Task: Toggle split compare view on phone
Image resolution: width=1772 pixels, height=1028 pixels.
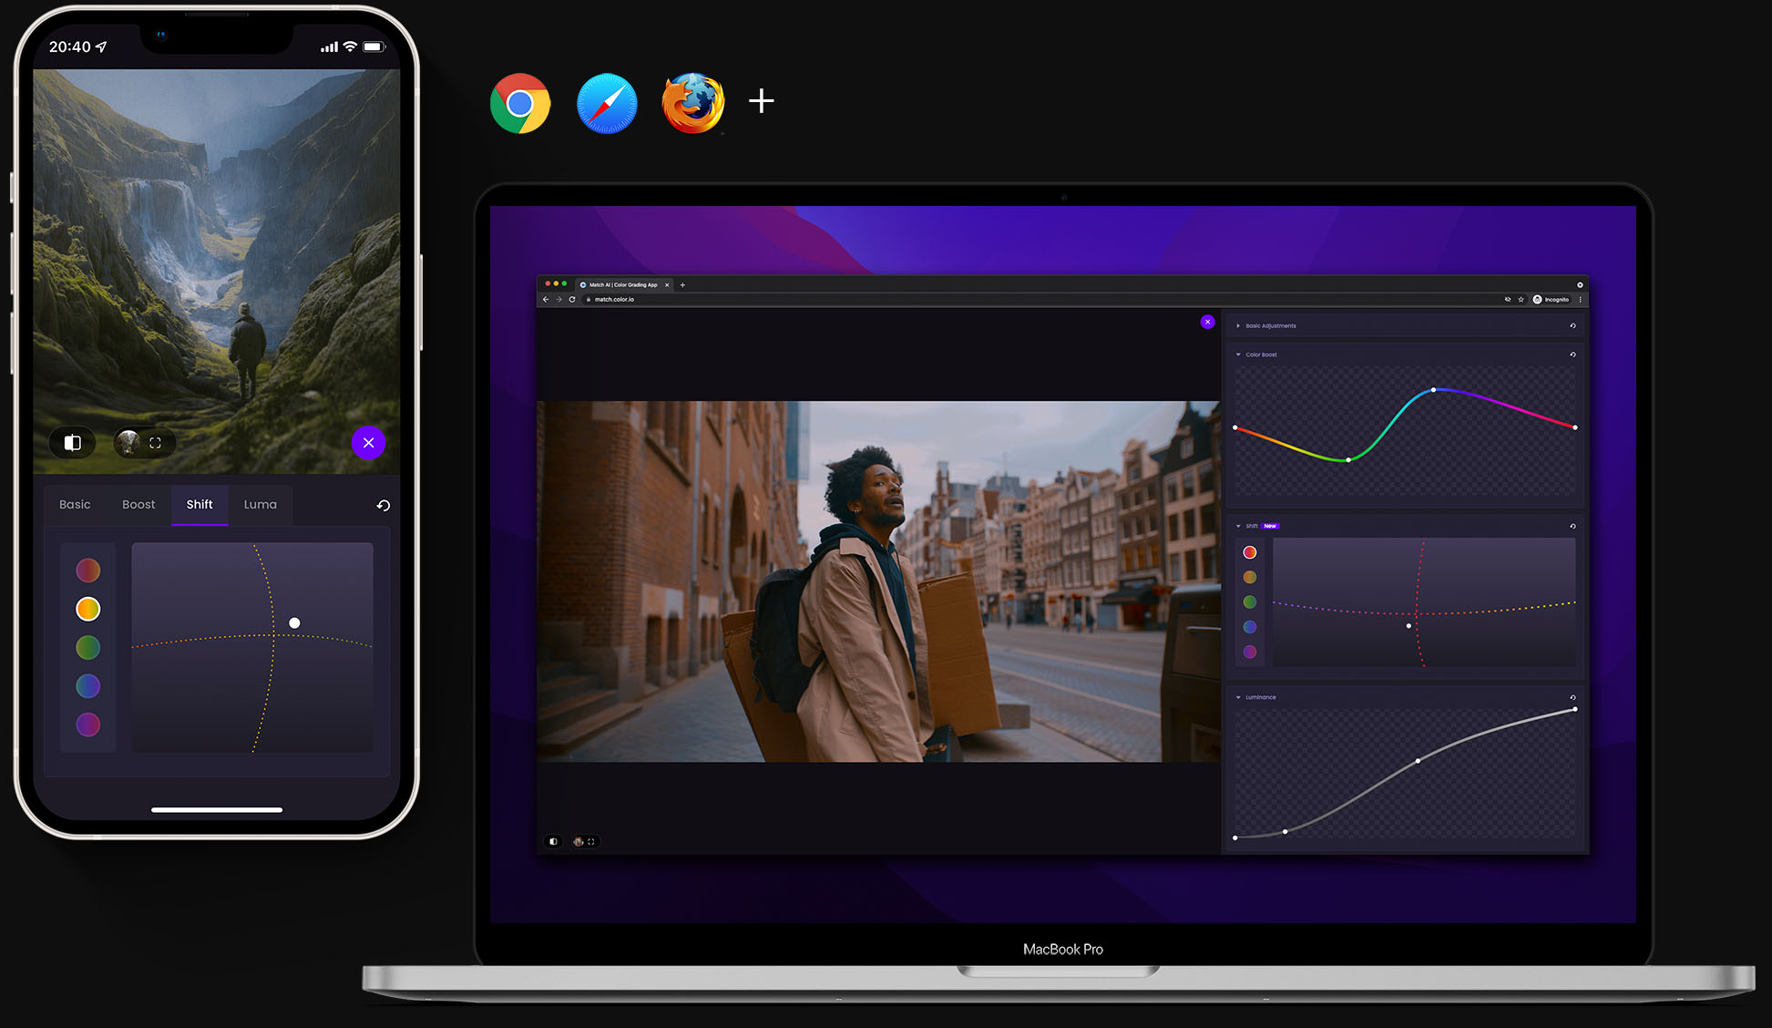Action: [73, 443]
